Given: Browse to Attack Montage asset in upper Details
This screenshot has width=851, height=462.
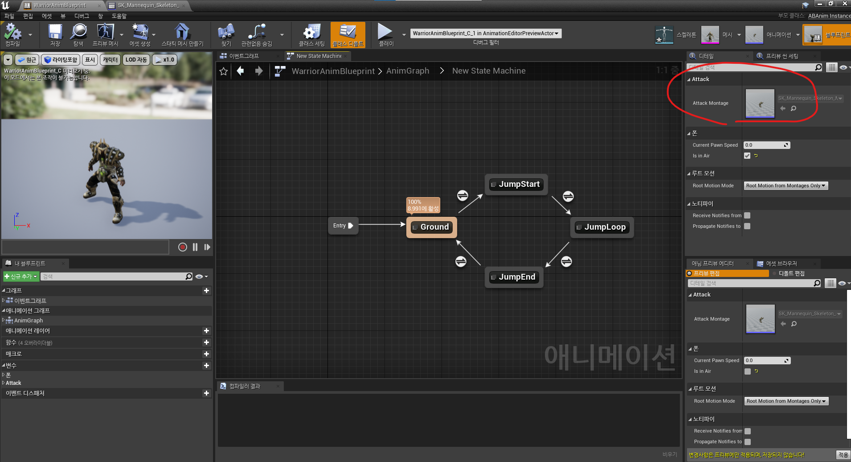Looking at the screenshot, I should [794, 108].
